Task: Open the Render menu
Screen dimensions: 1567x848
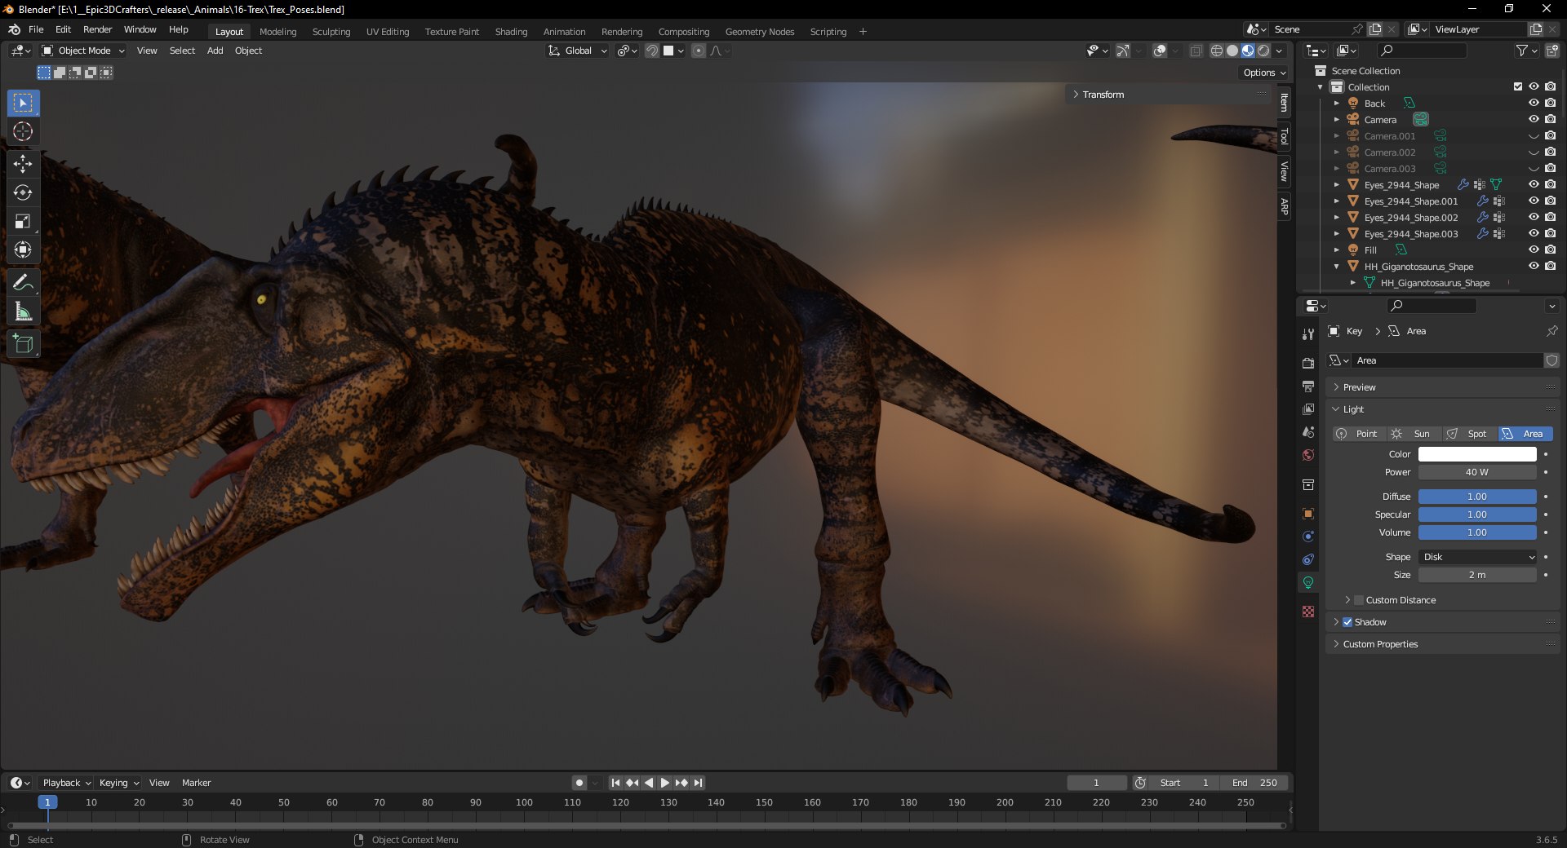Action: [97, 29]
